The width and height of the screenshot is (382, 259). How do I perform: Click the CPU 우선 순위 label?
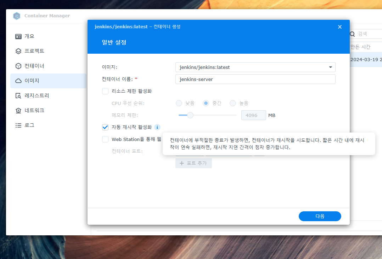(128, 103)
